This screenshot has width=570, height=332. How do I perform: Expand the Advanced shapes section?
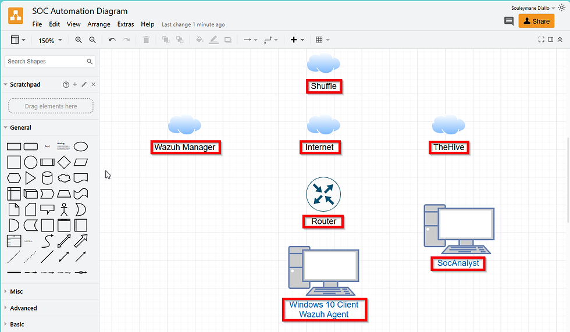[x=23, y=308]
